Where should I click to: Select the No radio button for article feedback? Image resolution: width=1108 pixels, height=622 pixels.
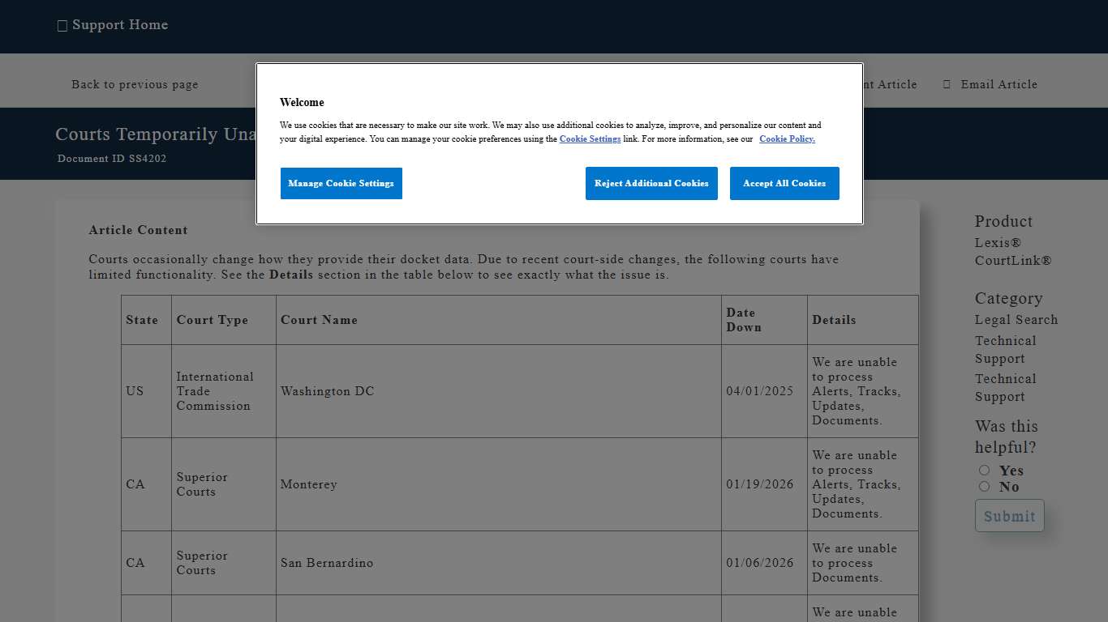[x=984, y=486]
